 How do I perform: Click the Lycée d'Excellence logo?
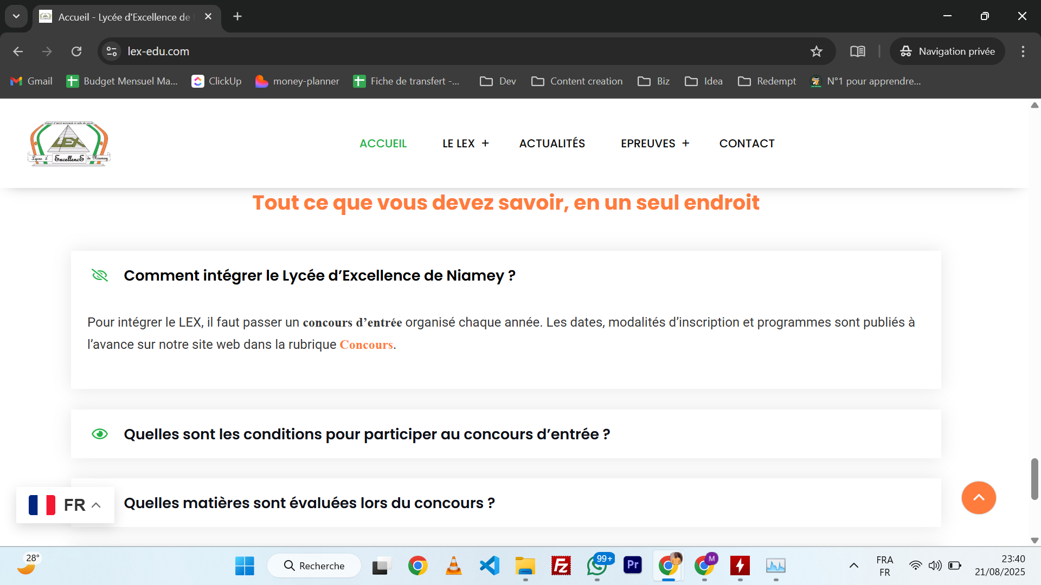tap(69, 144)
